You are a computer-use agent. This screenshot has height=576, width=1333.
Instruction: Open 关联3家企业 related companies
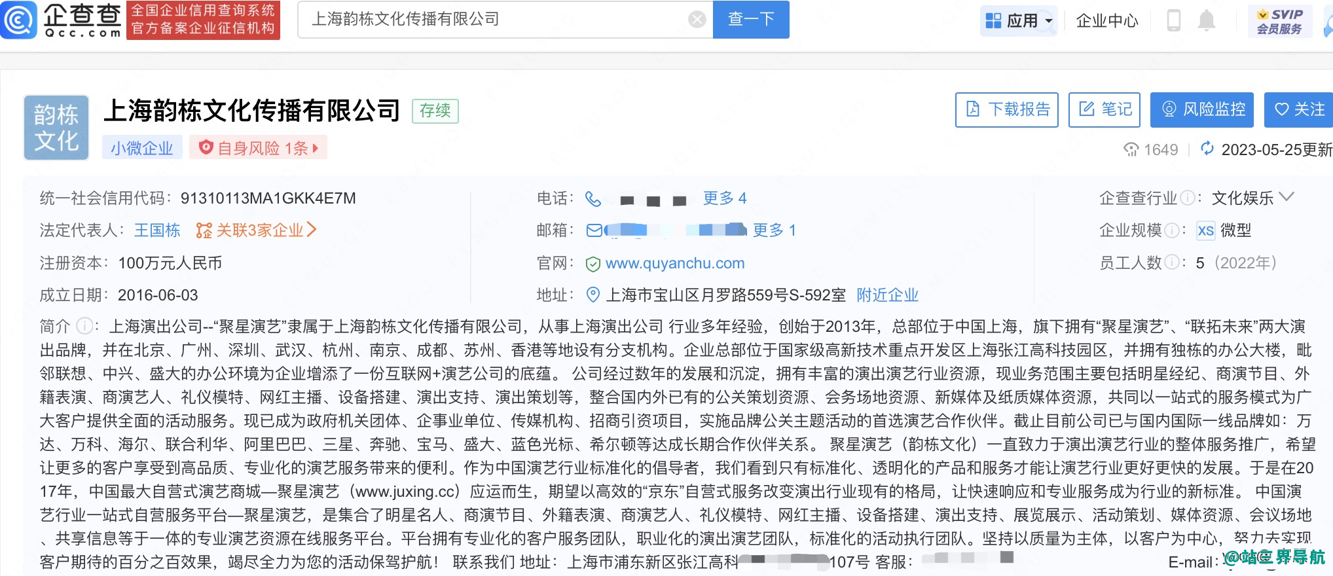pos(256,230)
